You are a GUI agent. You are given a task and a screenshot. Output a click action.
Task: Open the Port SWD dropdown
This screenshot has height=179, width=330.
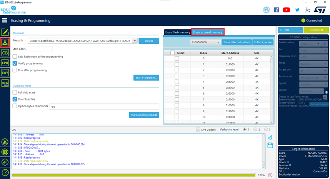313,50
